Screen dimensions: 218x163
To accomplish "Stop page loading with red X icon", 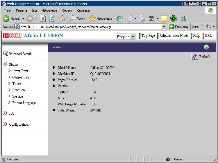I will click(x=43, y=19).
